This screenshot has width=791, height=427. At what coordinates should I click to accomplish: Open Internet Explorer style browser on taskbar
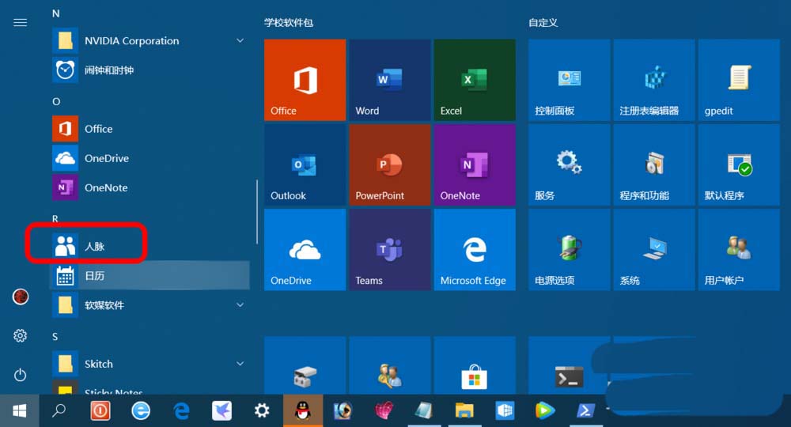click(141, 411)
